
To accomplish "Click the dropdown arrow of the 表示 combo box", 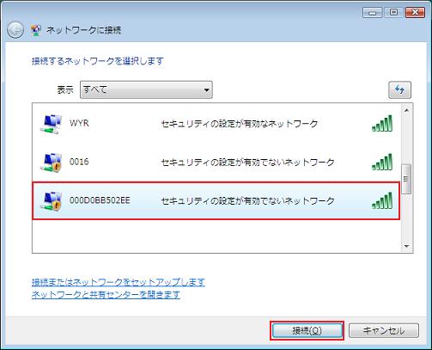I will click(x=206, y=90).
